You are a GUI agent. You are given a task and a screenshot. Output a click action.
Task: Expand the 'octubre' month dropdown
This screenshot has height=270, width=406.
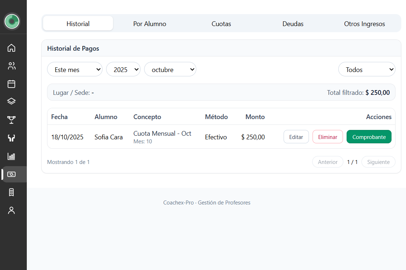coord(170,69)
